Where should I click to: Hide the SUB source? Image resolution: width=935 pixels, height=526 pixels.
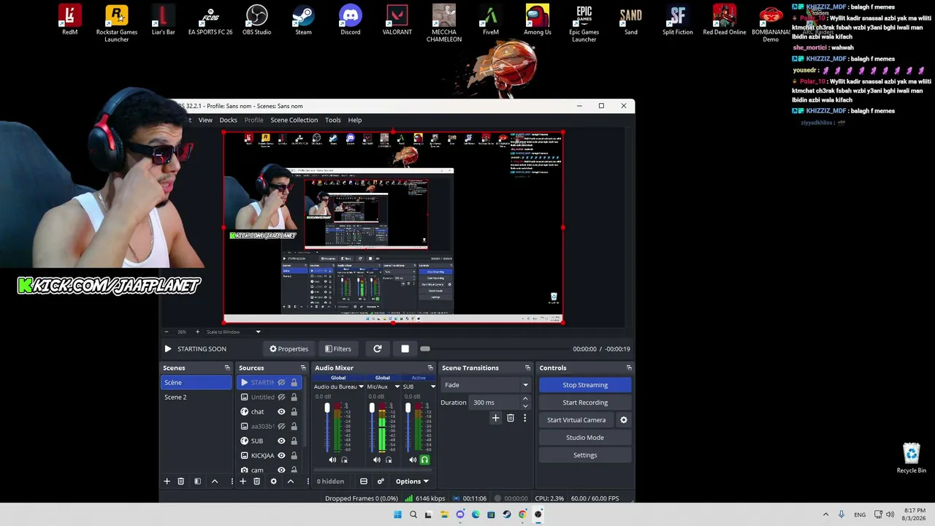pos(281,441)
